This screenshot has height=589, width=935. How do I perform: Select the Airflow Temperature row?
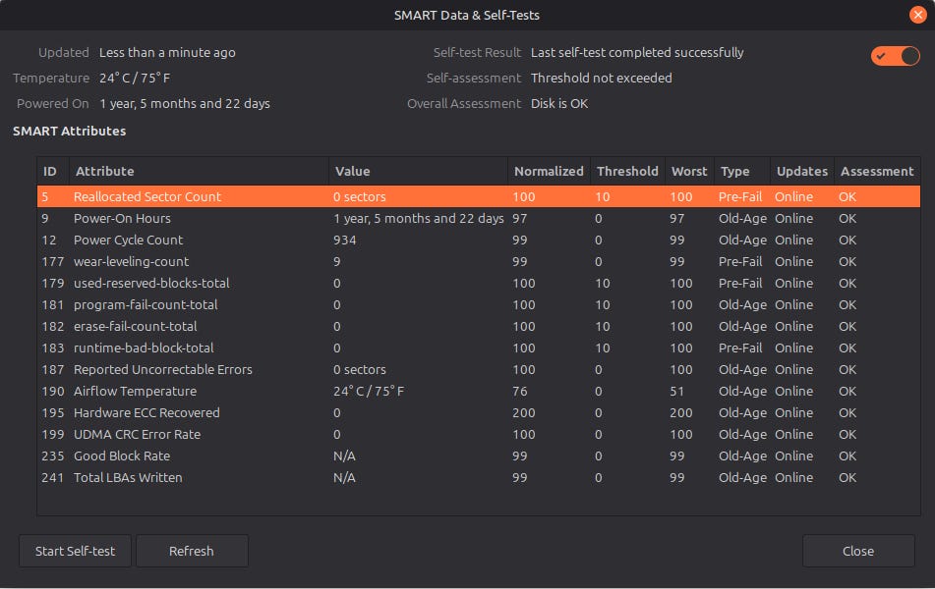[135, 391]
